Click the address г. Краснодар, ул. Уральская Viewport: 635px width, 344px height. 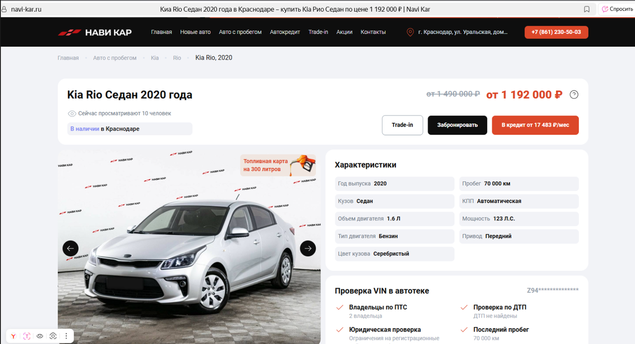tap(462, 32)
